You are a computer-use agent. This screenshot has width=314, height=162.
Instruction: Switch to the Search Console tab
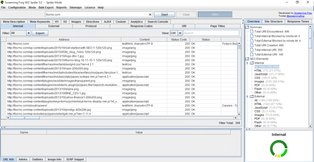point(158,22)
